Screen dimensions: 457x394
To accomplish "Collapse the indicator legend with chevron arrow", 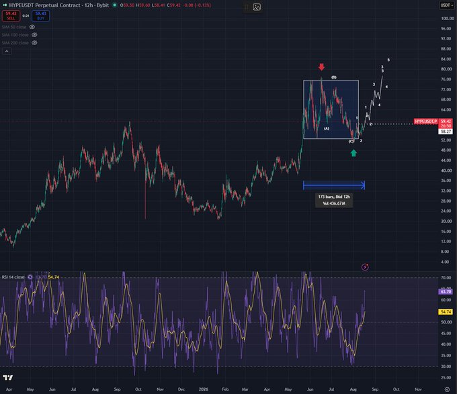I will click(x=7, y=51).
